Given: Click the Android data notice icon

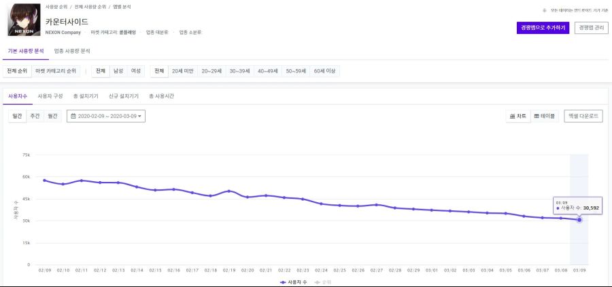Looking at the screenshot, I should pos(545,10).
